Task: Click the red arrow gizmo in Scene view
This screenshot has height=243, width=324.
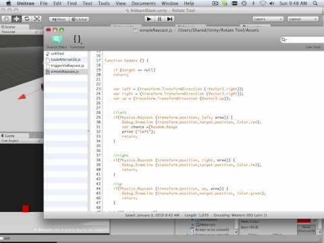Action: [22, 97]
